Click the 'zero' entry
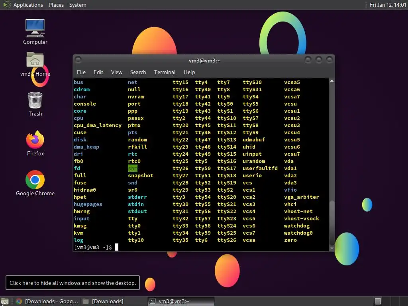Viewport: 408px width, 306px height. click(290, 240)
